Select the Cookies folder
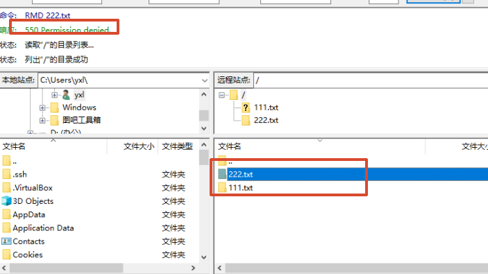 (x=28, y=255)
